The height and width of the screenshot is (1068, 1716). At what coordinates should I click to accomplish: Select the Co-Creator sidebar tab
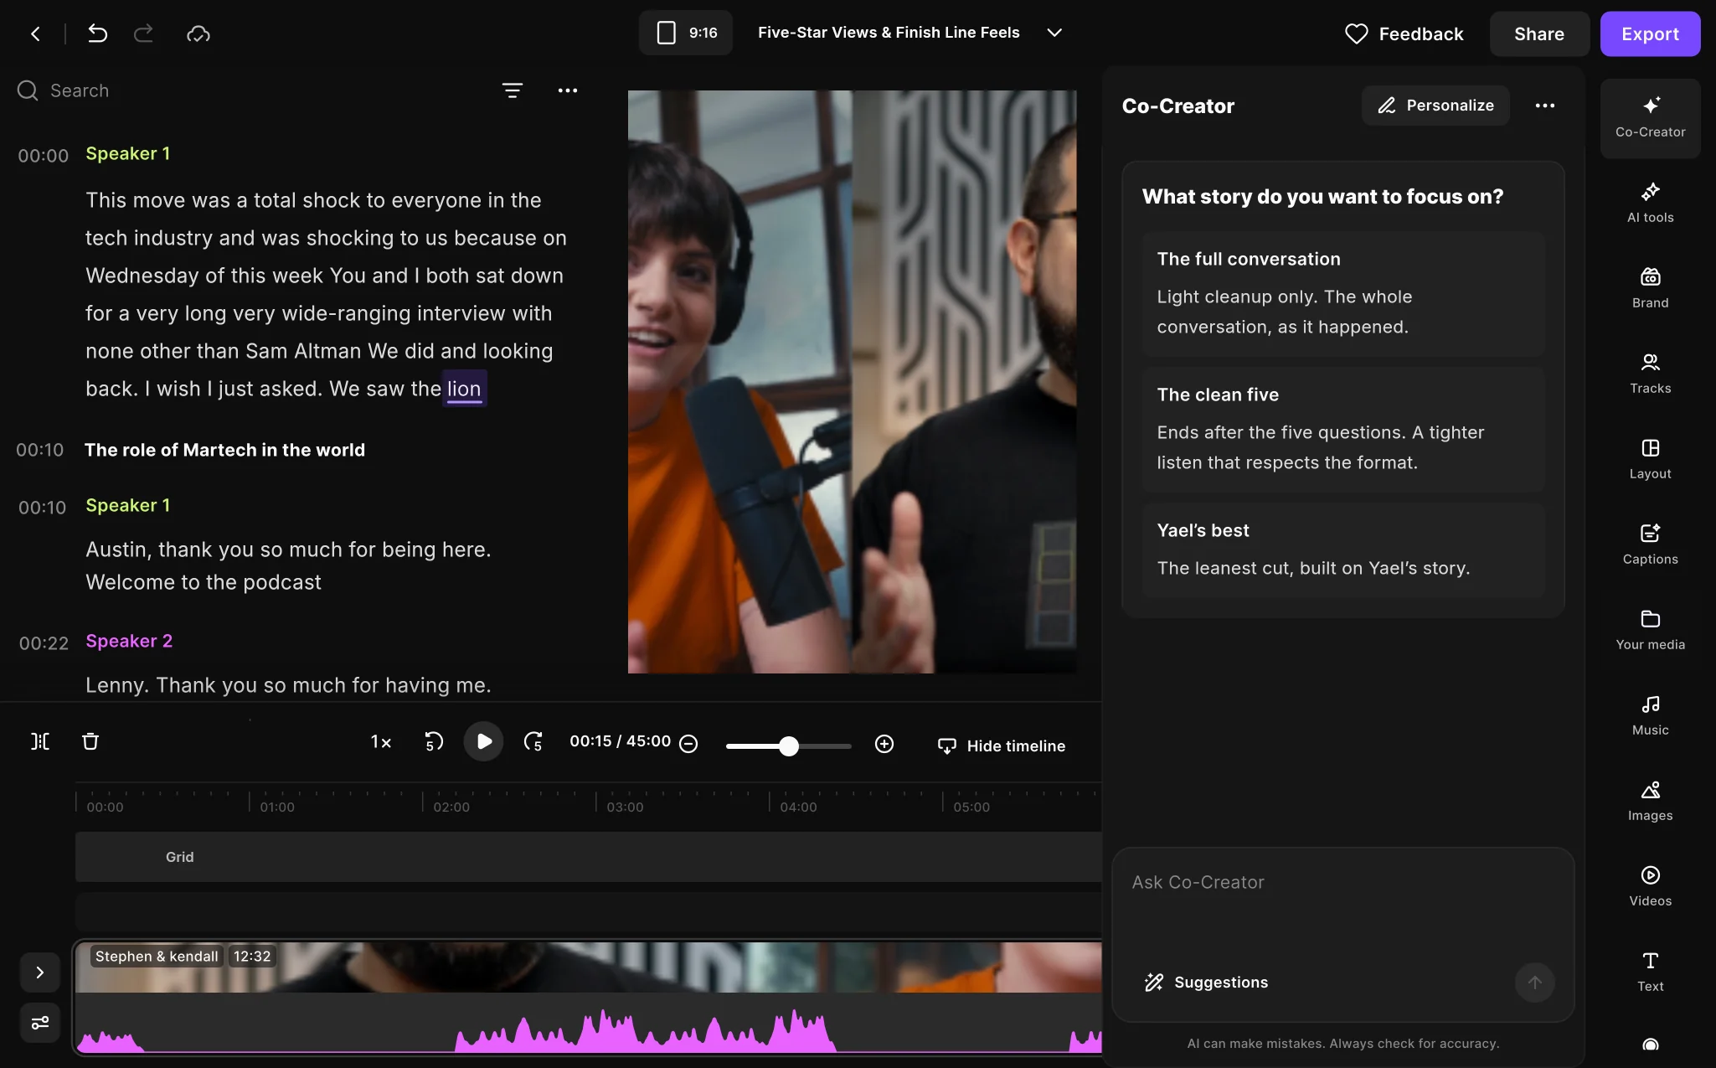tap(1650, 118)
